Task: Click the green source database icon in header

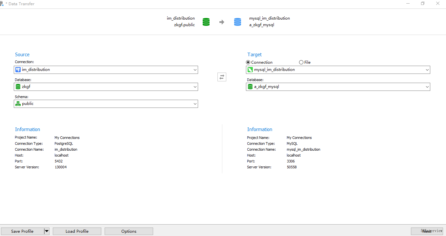Action: click(206, 22)
